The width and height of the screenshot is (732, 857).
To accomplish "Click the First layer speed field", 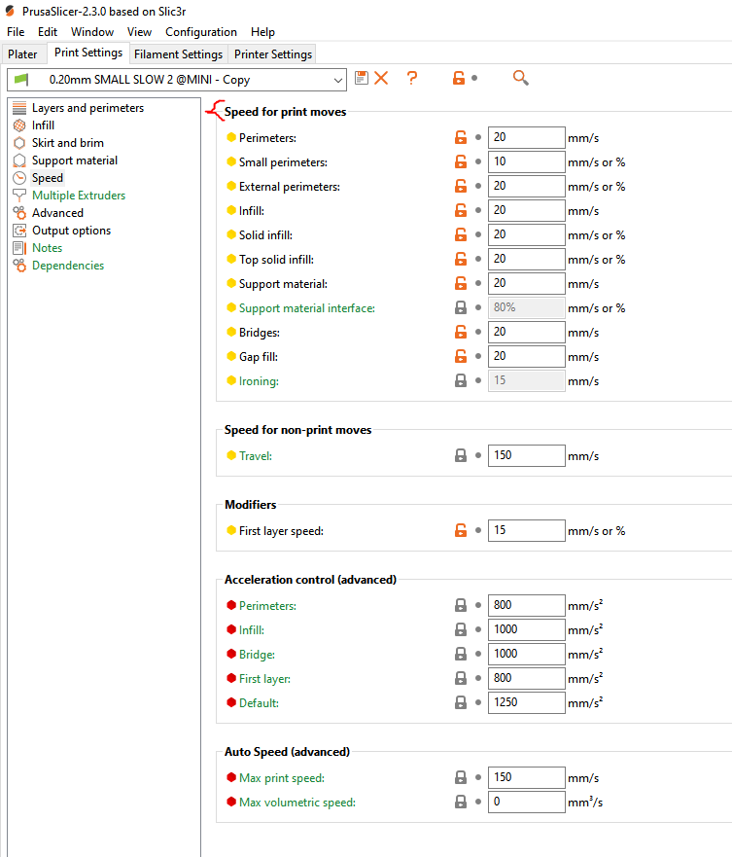I will (x=526, y=531).
